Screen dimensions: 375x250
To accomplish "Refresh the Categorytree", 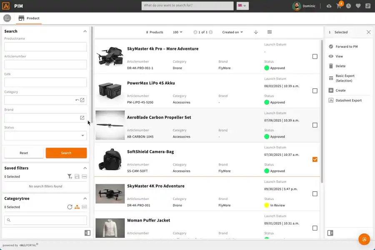I will 70,207.
